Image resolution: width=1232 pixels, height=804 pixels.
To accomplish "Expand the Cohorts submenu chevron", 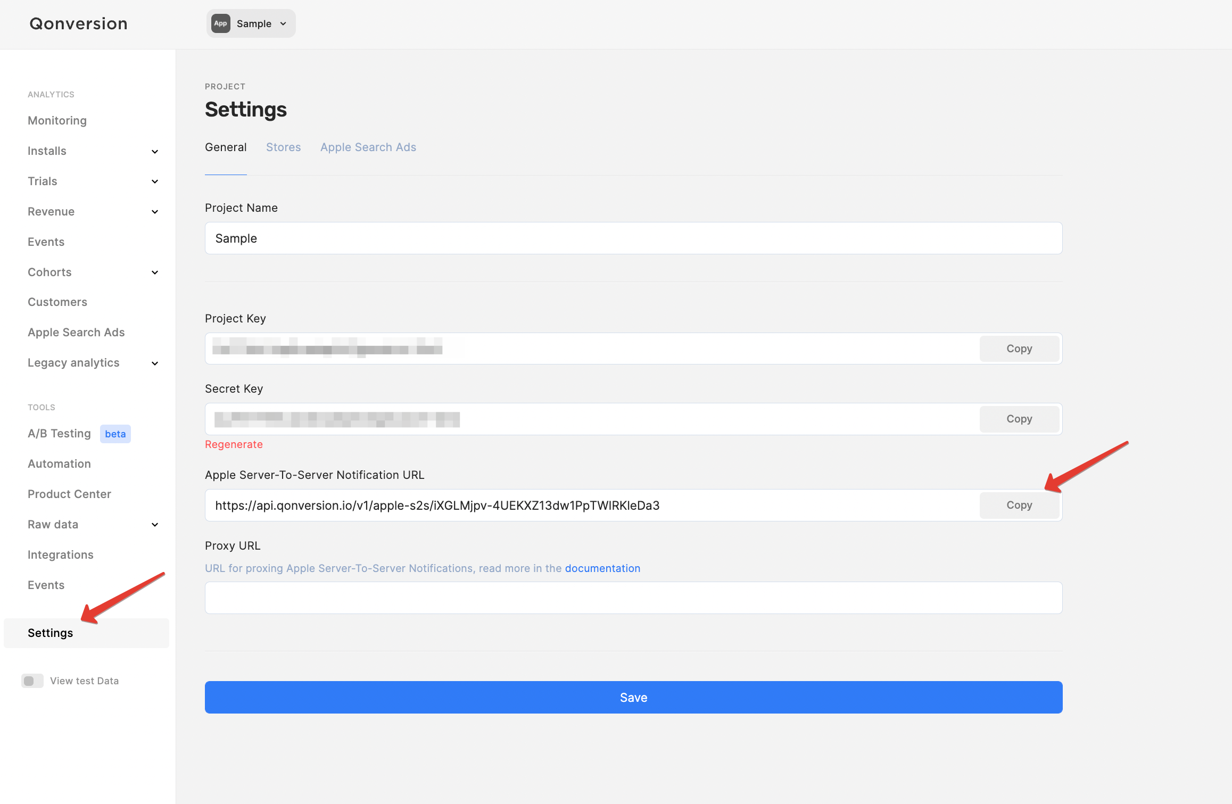I will (x=155, y=272).
